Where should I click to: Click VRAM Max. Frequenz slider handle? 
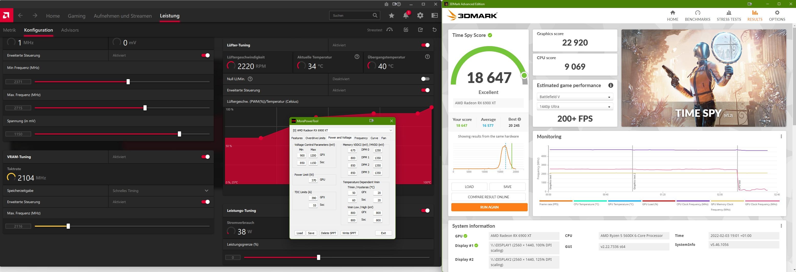pos(68,226)
